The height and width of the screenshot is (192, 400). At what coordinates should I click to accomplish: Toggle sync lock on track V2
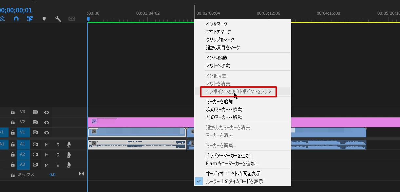click(x=36, y=122)
